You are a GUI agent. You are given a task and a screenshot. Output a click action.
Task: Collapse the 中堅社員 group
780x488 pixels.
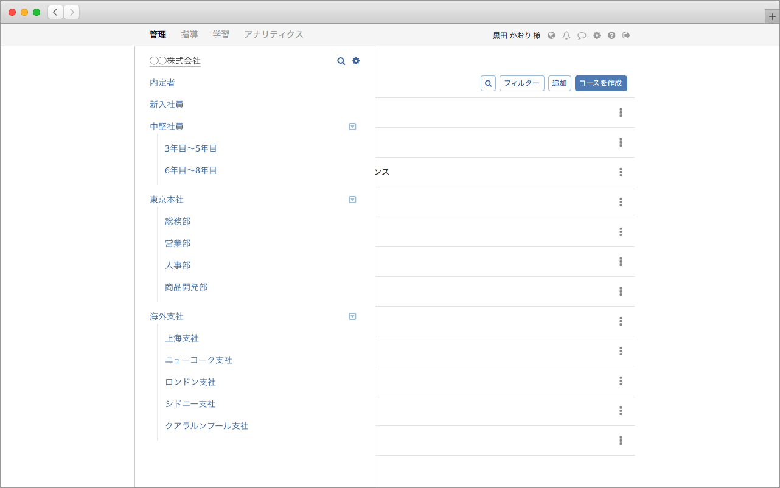point(352,127)
